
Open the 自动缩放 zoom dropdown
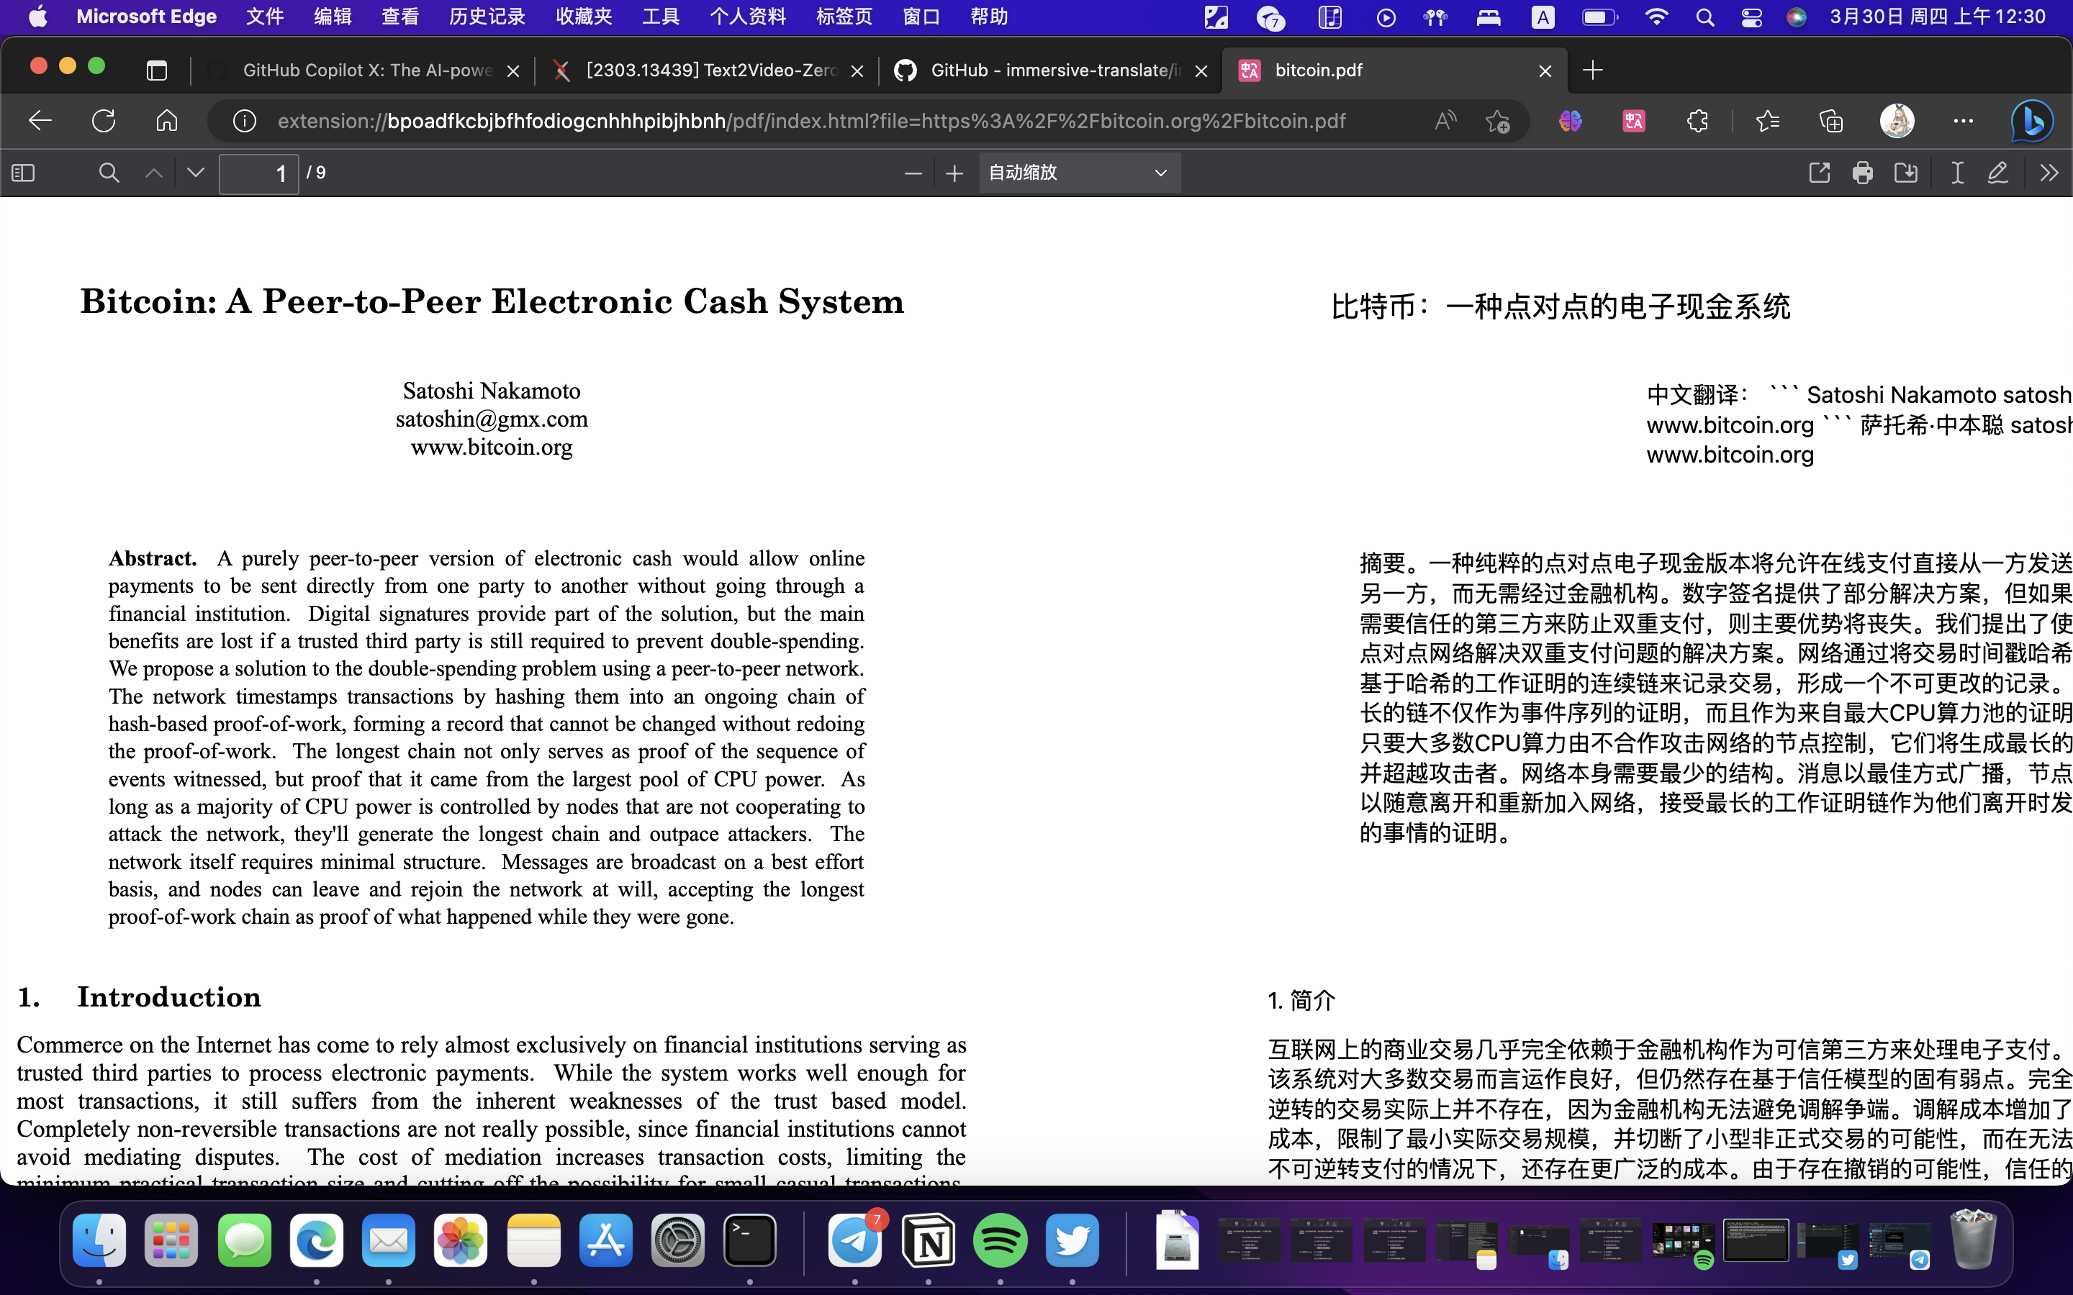pos(1080,173)
